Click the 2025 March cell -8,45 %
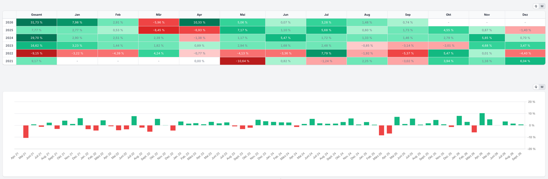 pos(159,30)
